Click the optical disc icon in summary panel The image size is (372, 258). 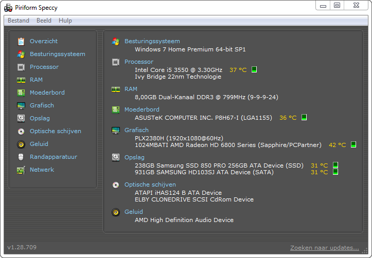tap(116, 185)
